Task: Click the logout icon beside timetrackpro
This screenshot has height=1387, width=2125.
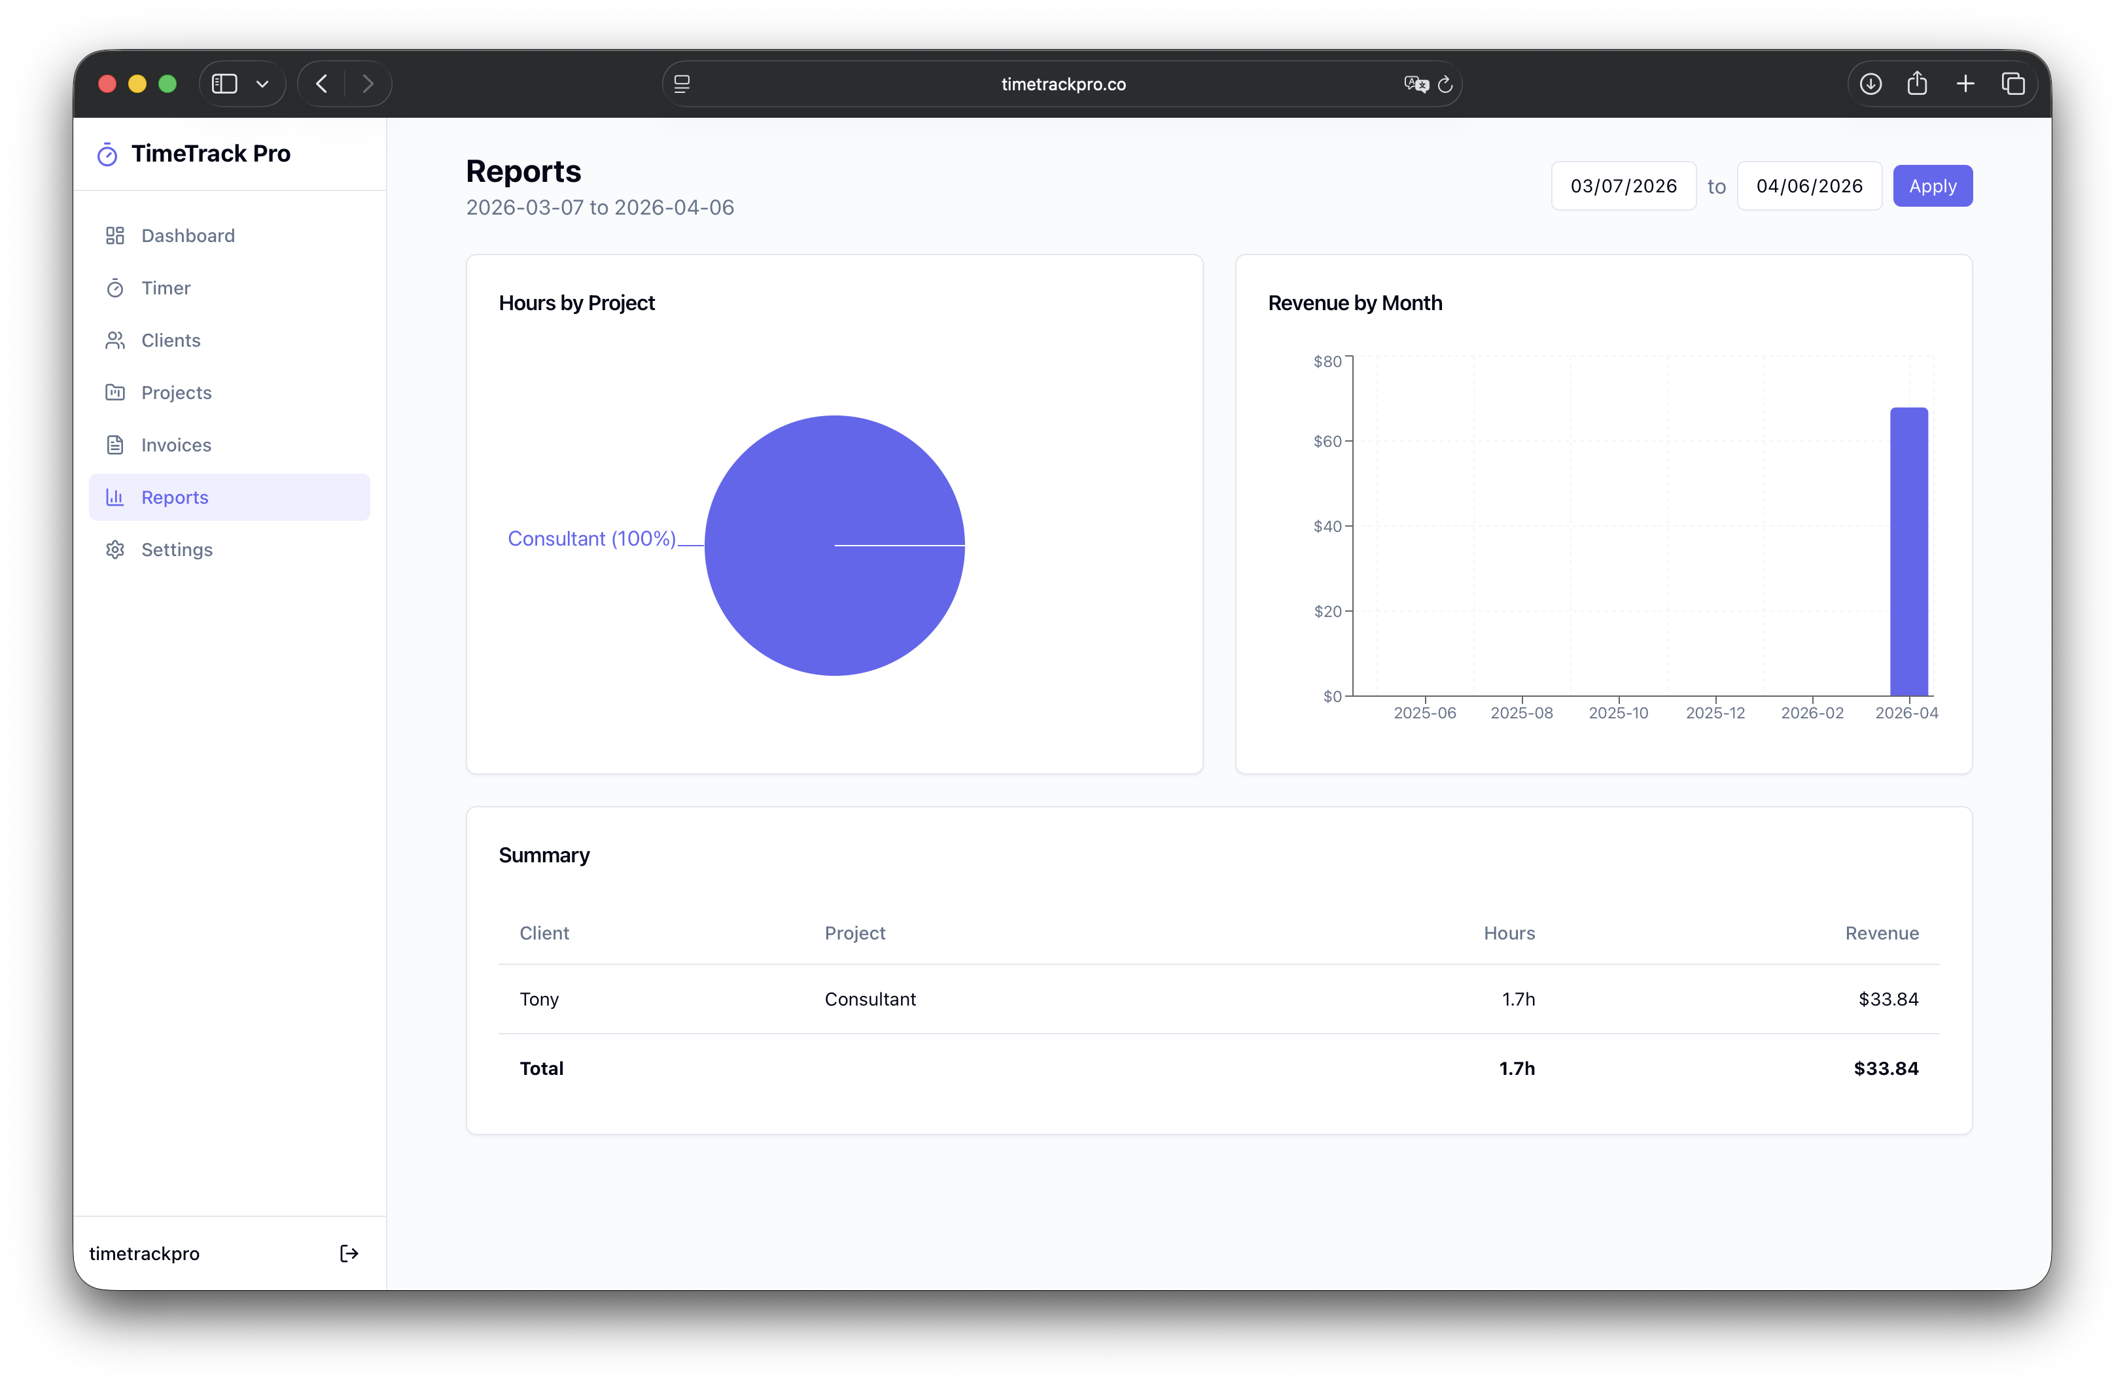Action: [x=349, y=1253]
